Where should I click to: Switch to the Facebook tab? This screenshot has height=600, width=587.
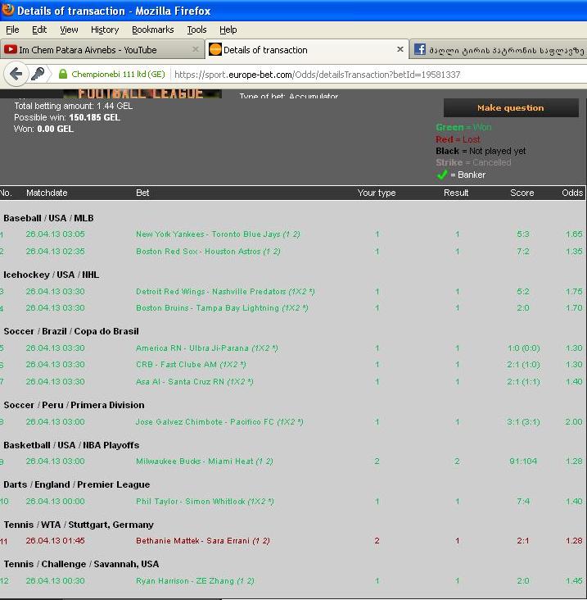[x=499, y=50]
